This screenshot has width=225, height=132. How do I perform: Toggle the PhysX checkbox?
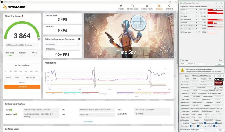click(208, 126)
